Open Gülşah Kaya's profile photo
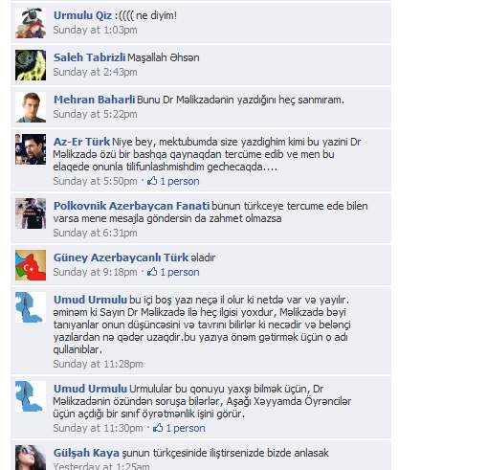The width and height of the screenshot is (487, 470). (x=31, y=458)
